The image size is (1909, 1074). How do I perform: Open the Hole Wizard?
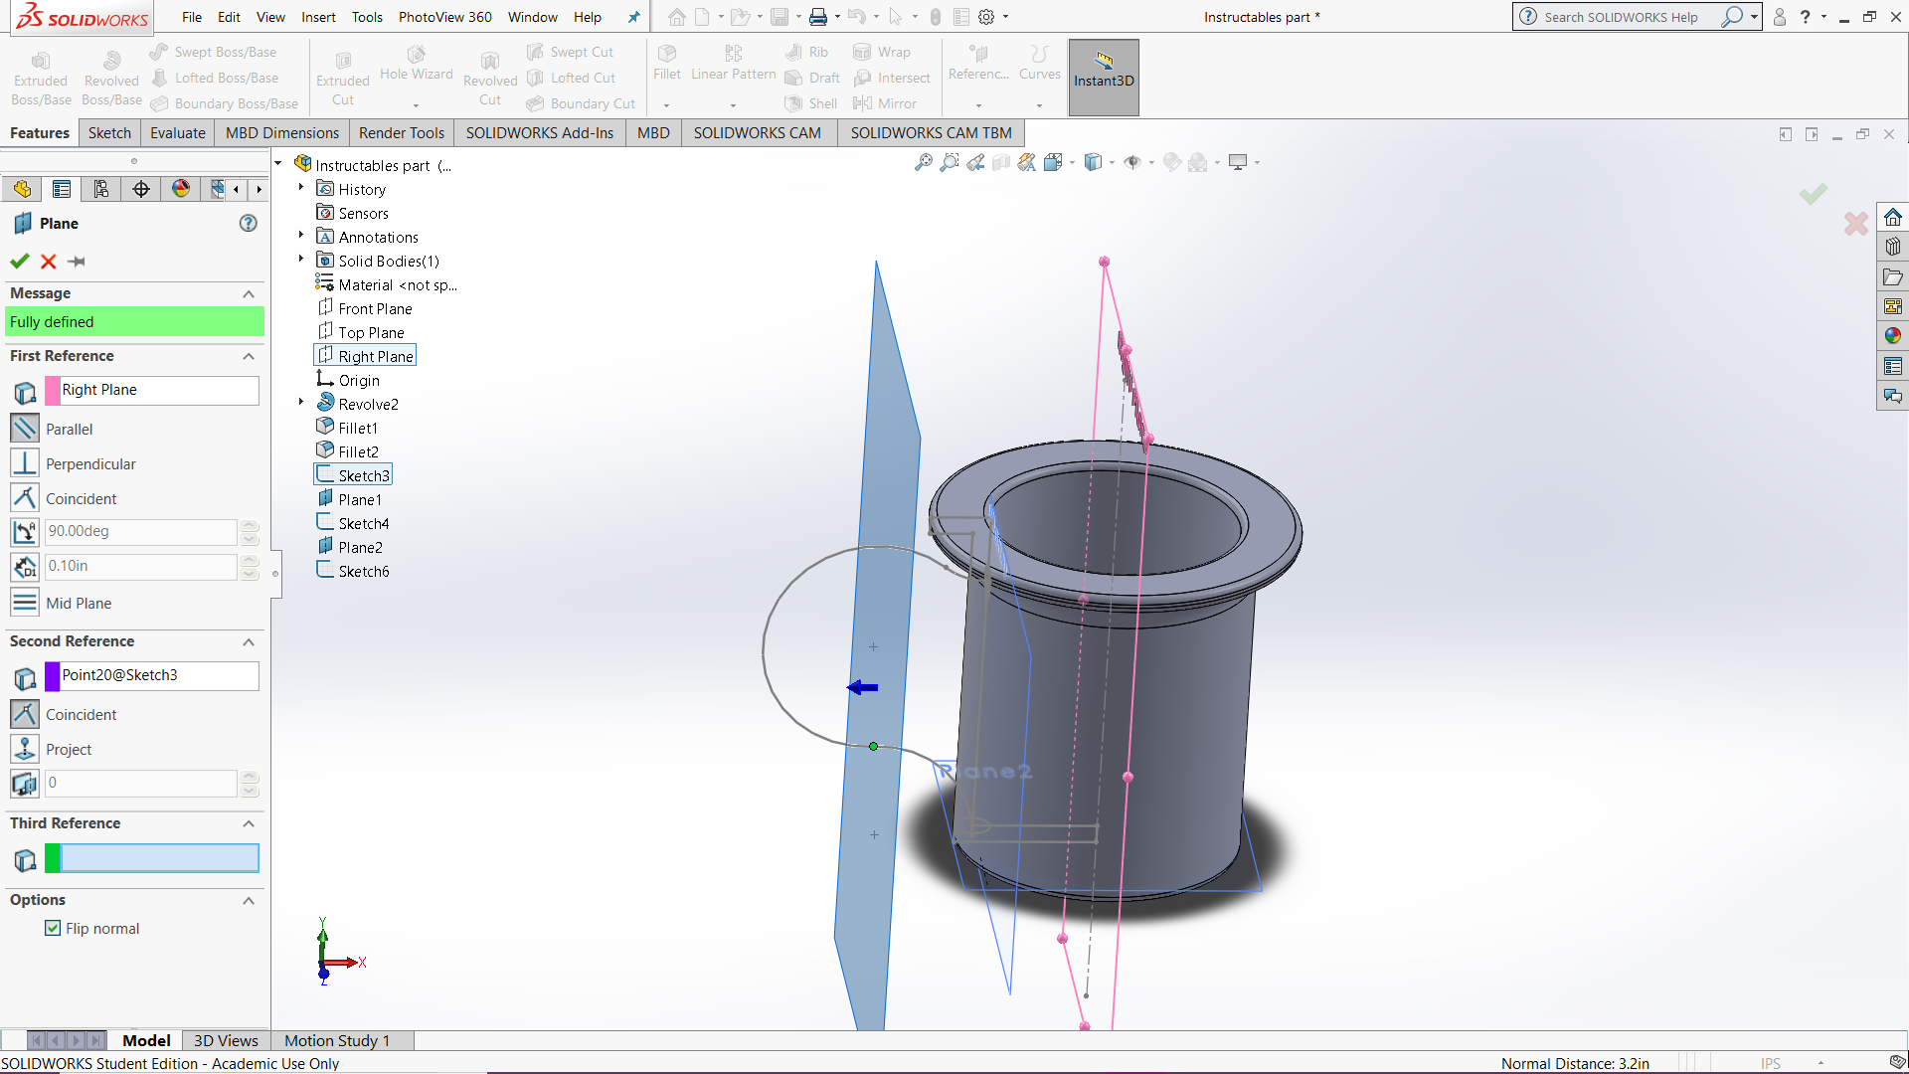click(x=416, y=70)
